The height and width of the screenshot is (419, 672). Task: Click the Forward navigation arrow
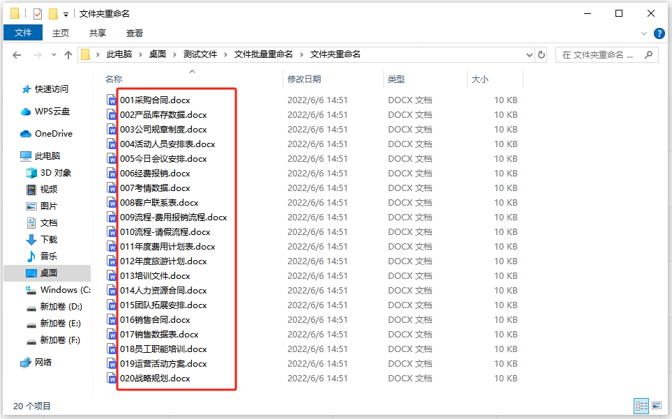click(x=38, y=55)
